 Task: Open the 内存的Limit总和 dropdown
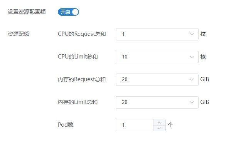pyautogui.click(x=157, y=102)
